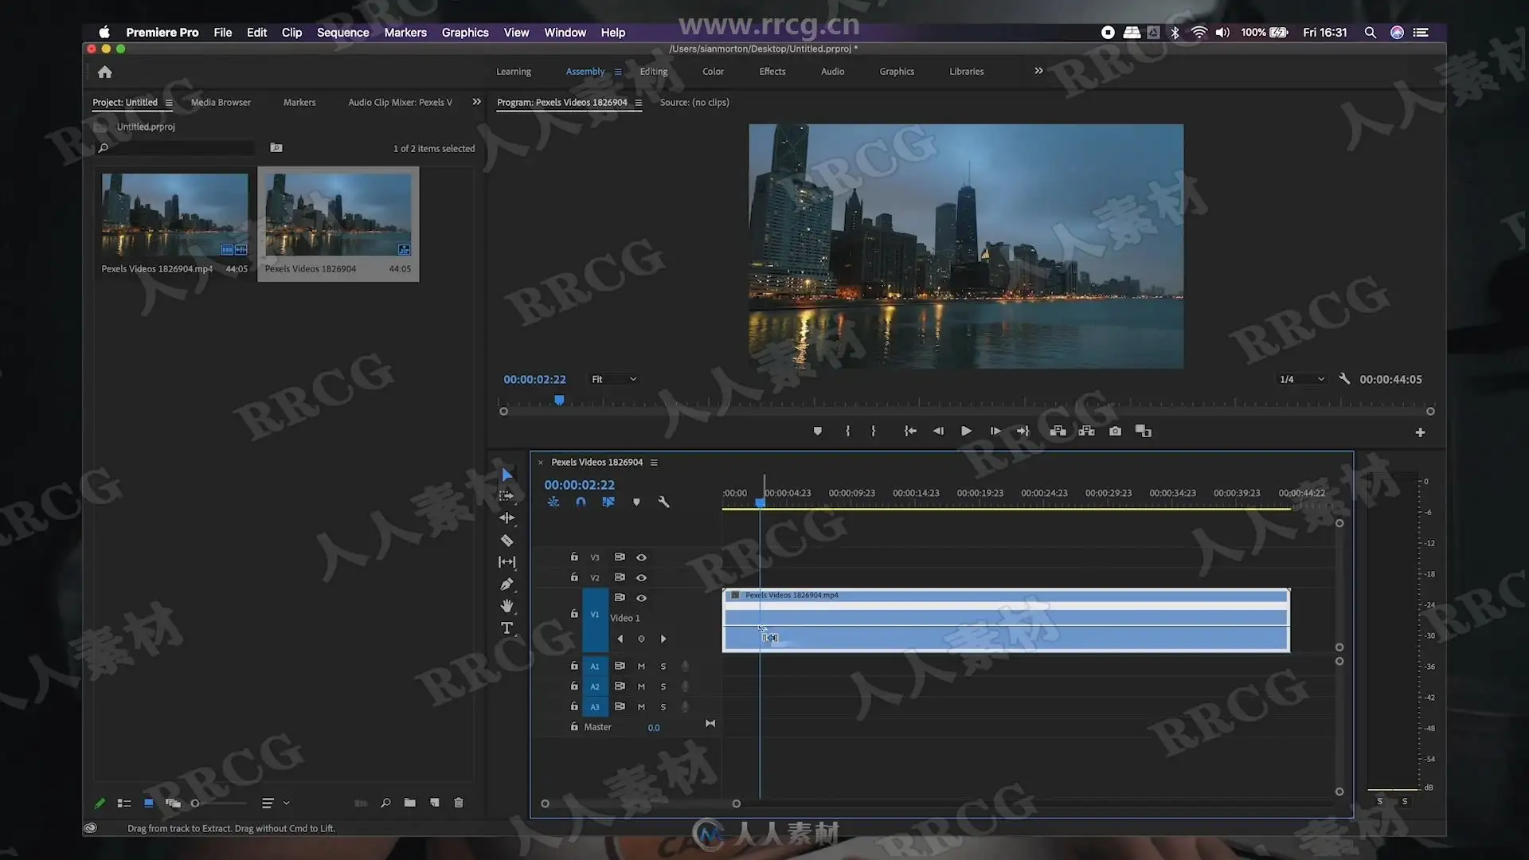Open the Sequence menu

tap(342, 33)
